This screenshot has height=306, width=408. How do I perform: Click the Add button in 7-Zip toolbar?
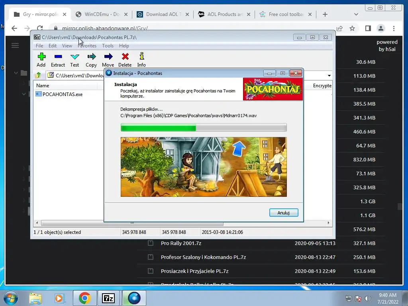point(41,60)
